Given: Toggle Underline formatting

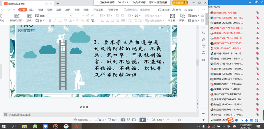Looking at the screenshot, I should (x=60, y=20).
